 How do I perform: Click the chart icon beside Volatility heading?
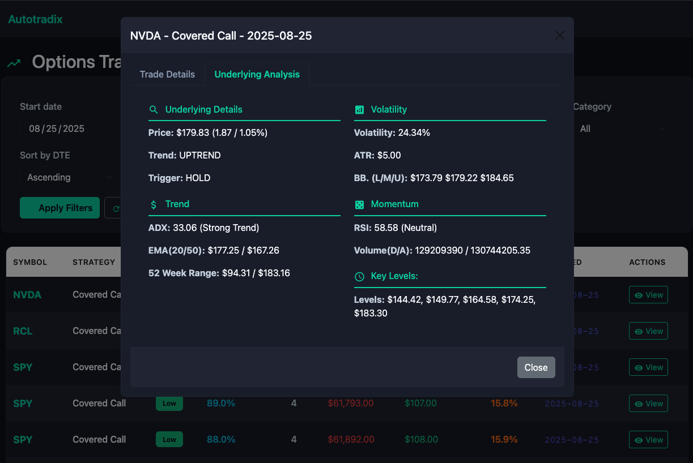click(x=359, y=110)
